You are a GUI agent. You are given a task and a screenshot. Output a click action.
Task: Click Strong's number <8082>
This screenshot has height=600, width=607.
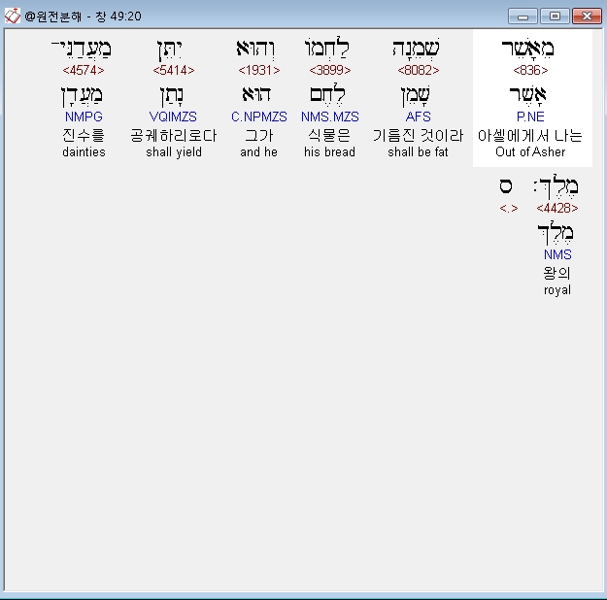418,71
